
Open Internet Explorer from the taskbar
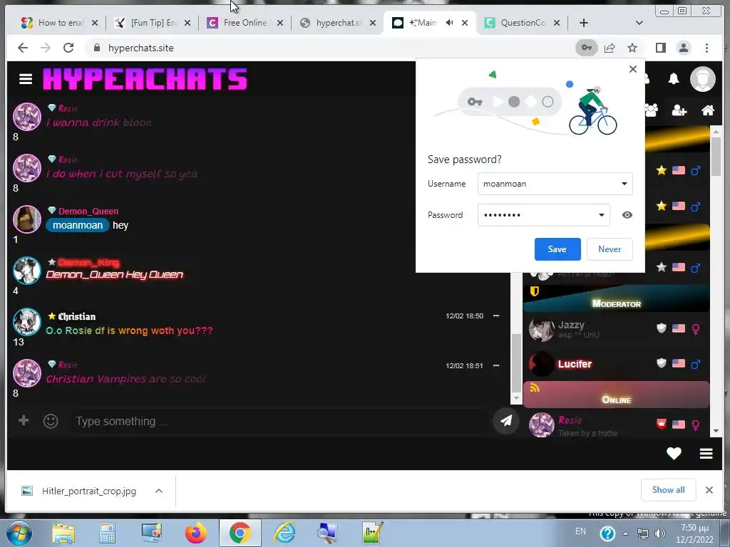(x=284, y=533)
